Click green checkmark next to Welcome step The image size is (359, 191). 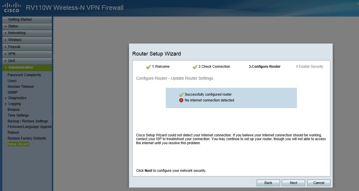148,67
